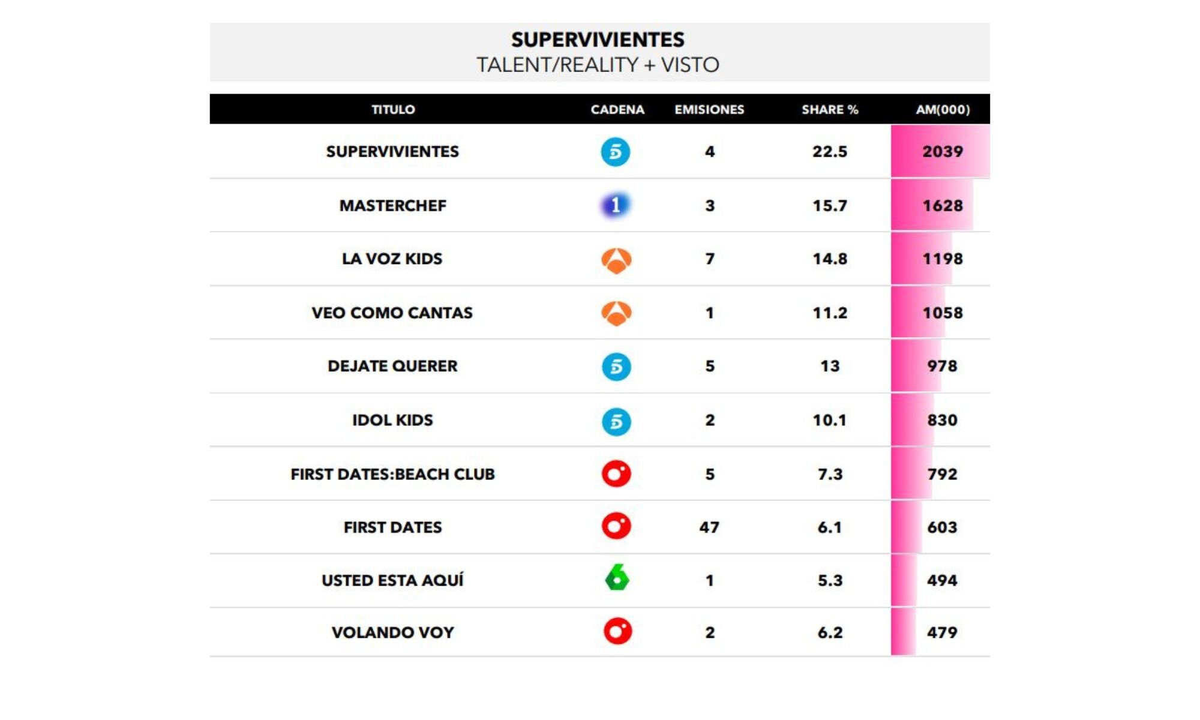1200x720 pixels.
Task: Click the EMISIONES column header
Action: click(x=709, y=110)
